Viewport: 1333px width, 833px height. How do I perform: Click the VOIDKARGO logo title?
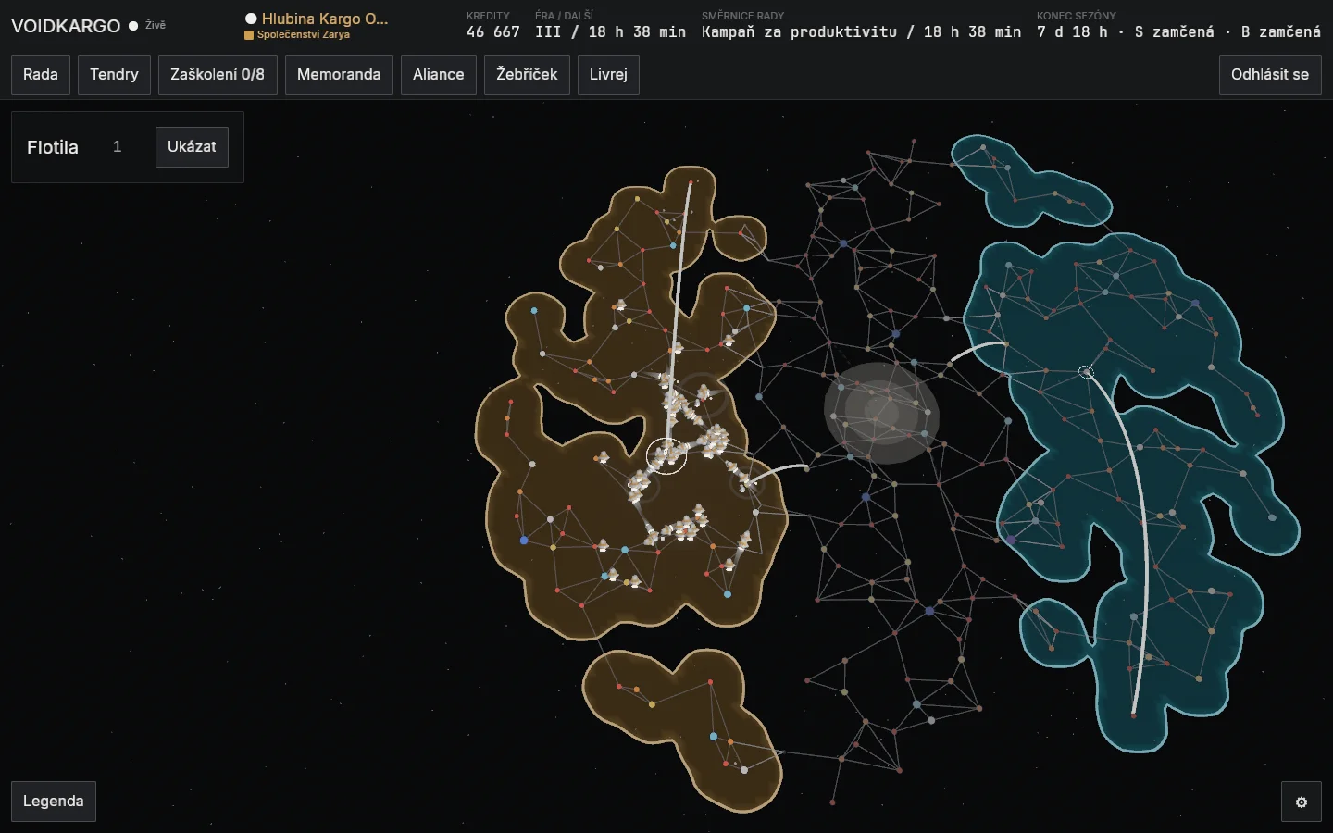(x=66, y=26)
